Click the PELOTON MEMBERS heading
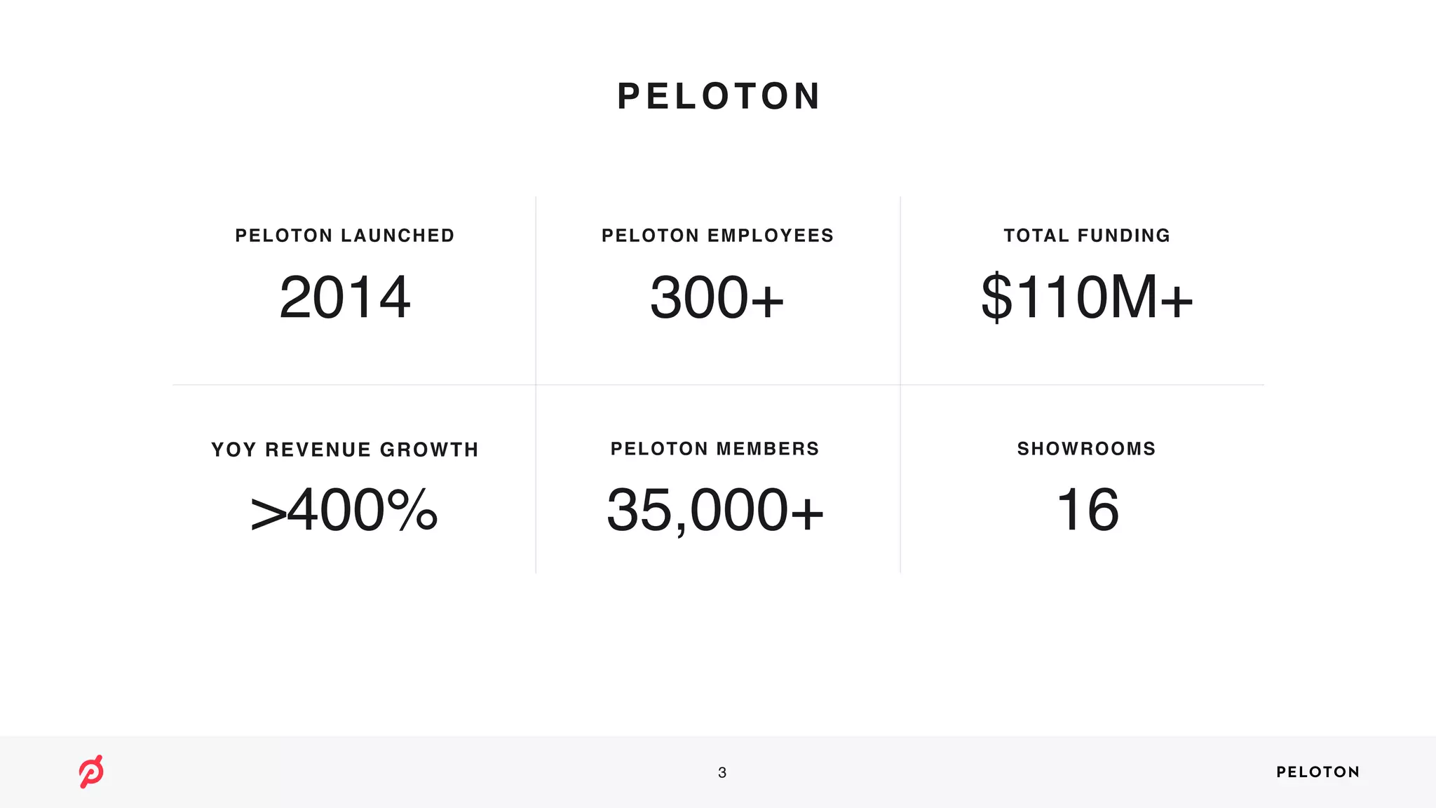This screenshot has width=1436, height=808. click(x=715, y=449)
